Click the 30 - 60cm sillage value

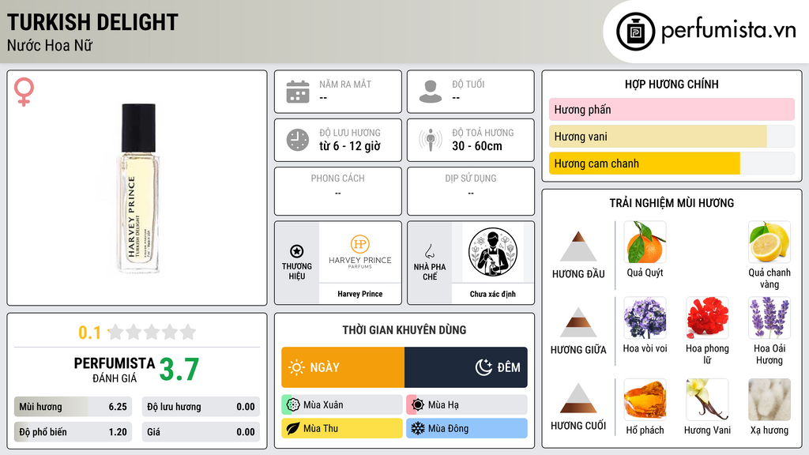coord(477,146)
